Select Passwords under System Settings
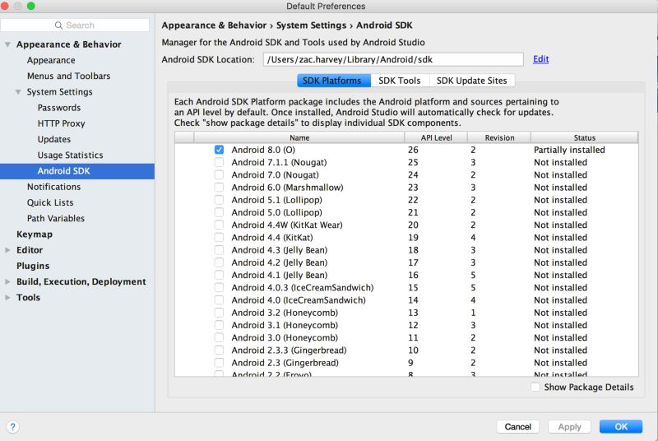This screenshot has width=658, height=441. tap(59, 108)
